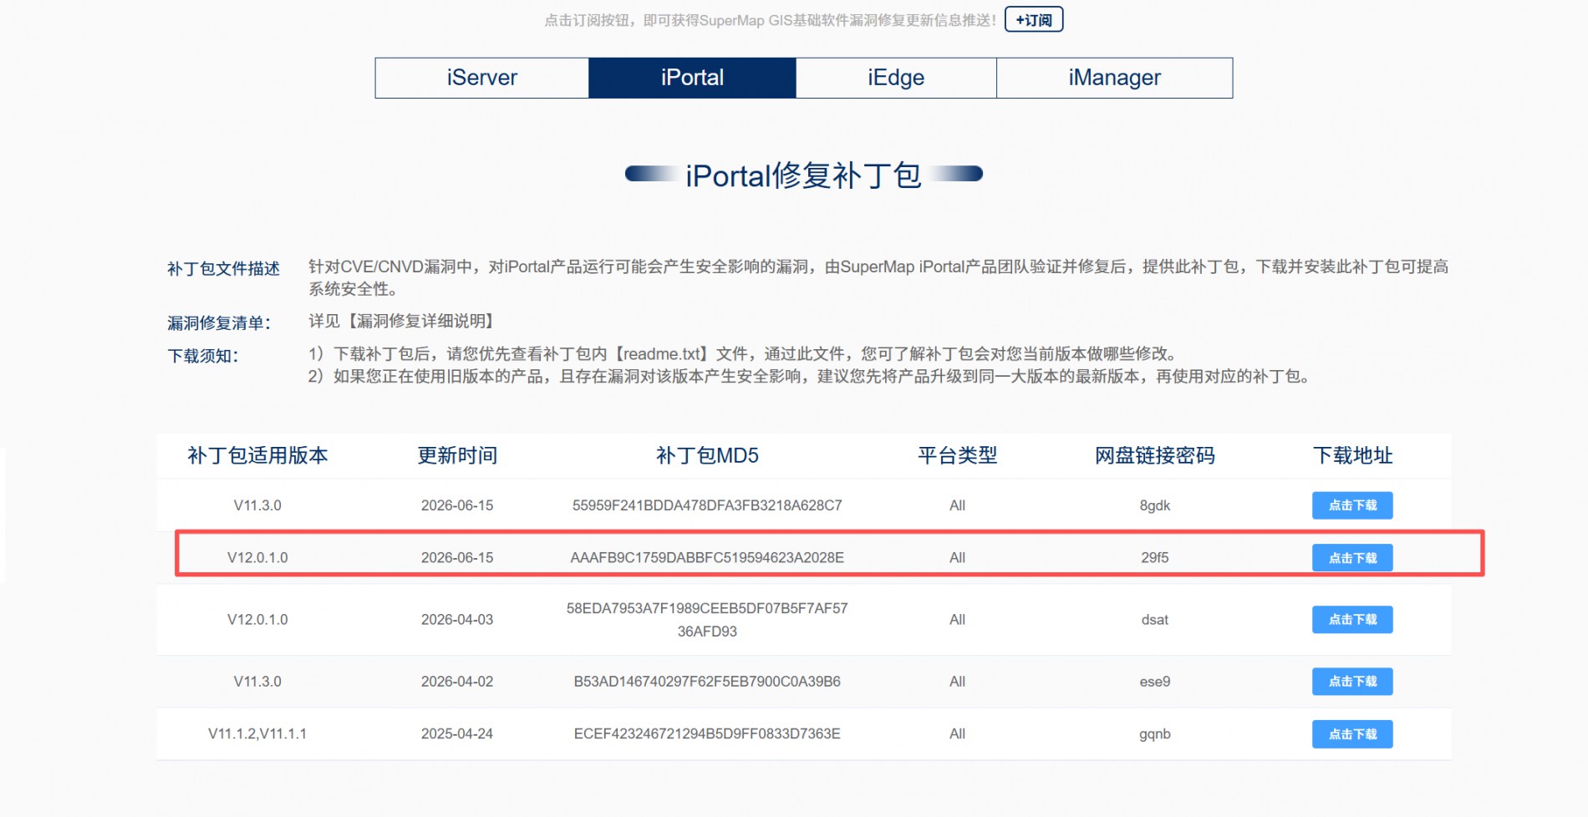
Task: Click V11.3.0 in the 8gdk row
Action: (257, 505)
